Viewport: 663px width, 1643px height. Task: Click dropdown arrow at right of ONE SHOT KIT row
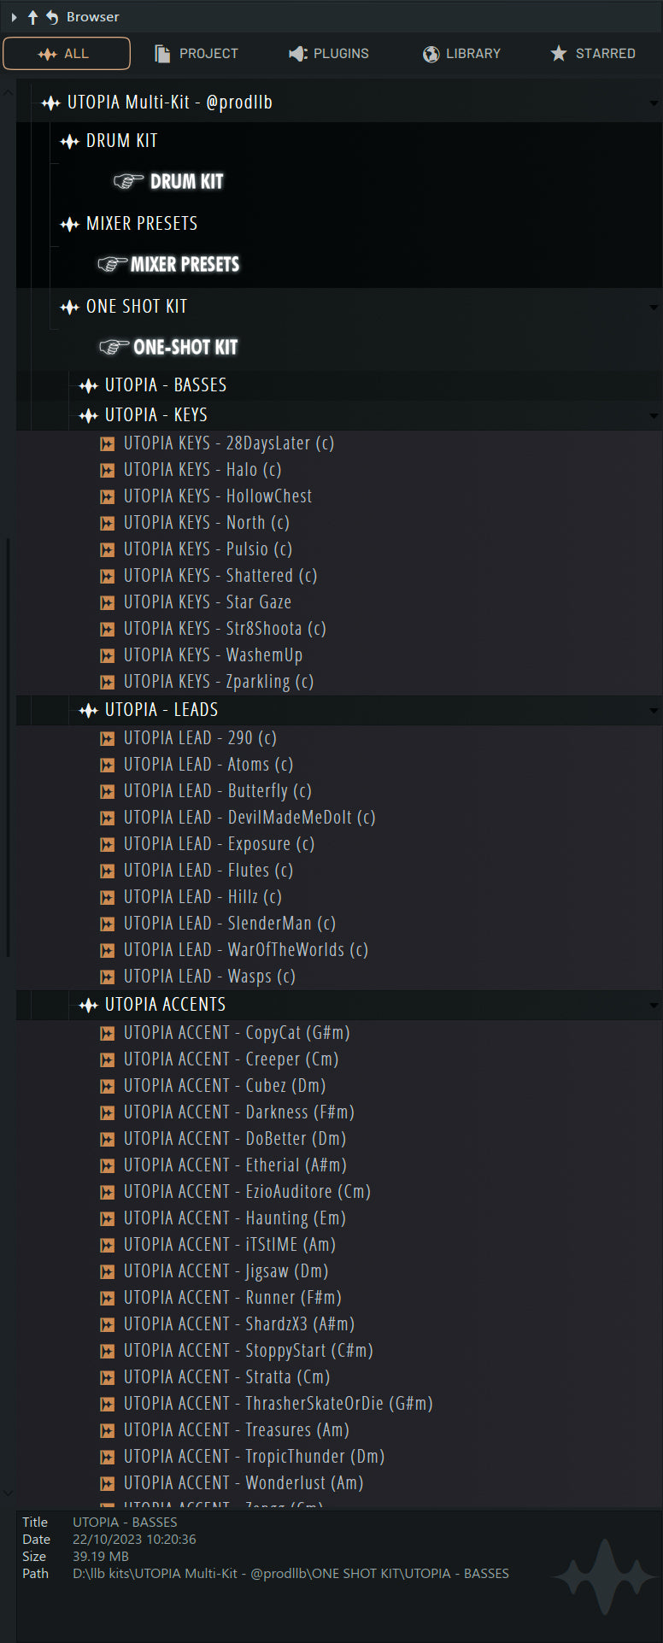point(654,308)
